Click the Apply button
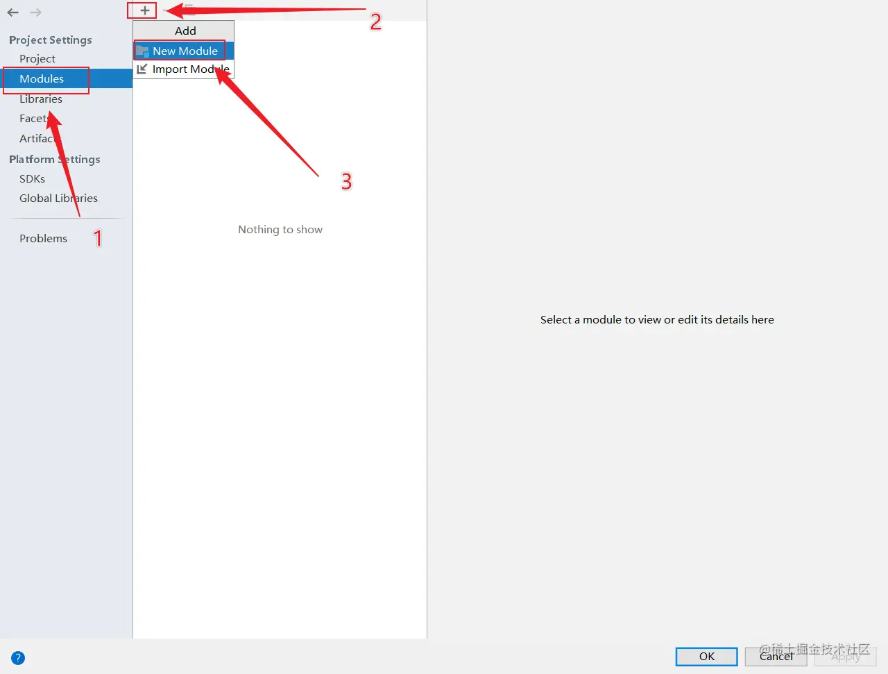This screenshot has width=888, height=674. (846, 657)
